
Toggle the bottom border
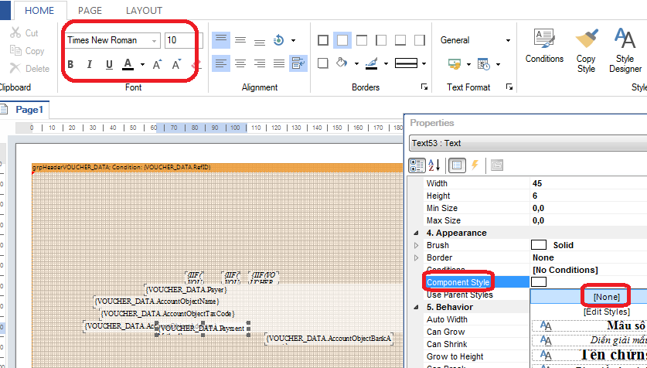tap(400, 40)
